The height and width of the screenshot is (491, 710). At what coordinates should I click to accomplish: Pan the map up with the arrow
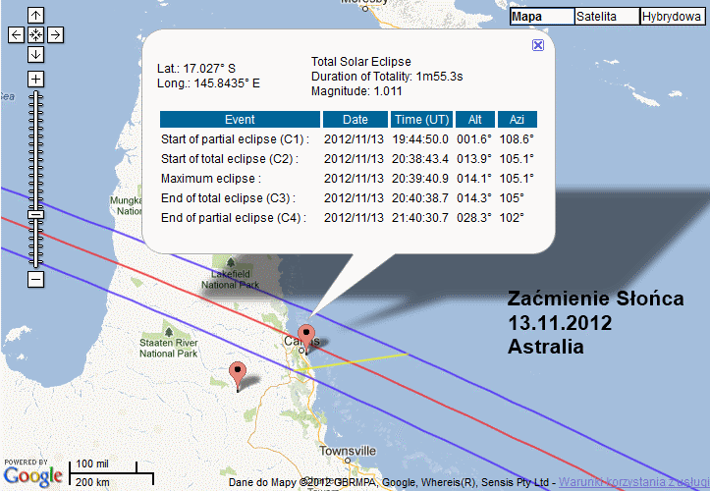tap(35, 15)
